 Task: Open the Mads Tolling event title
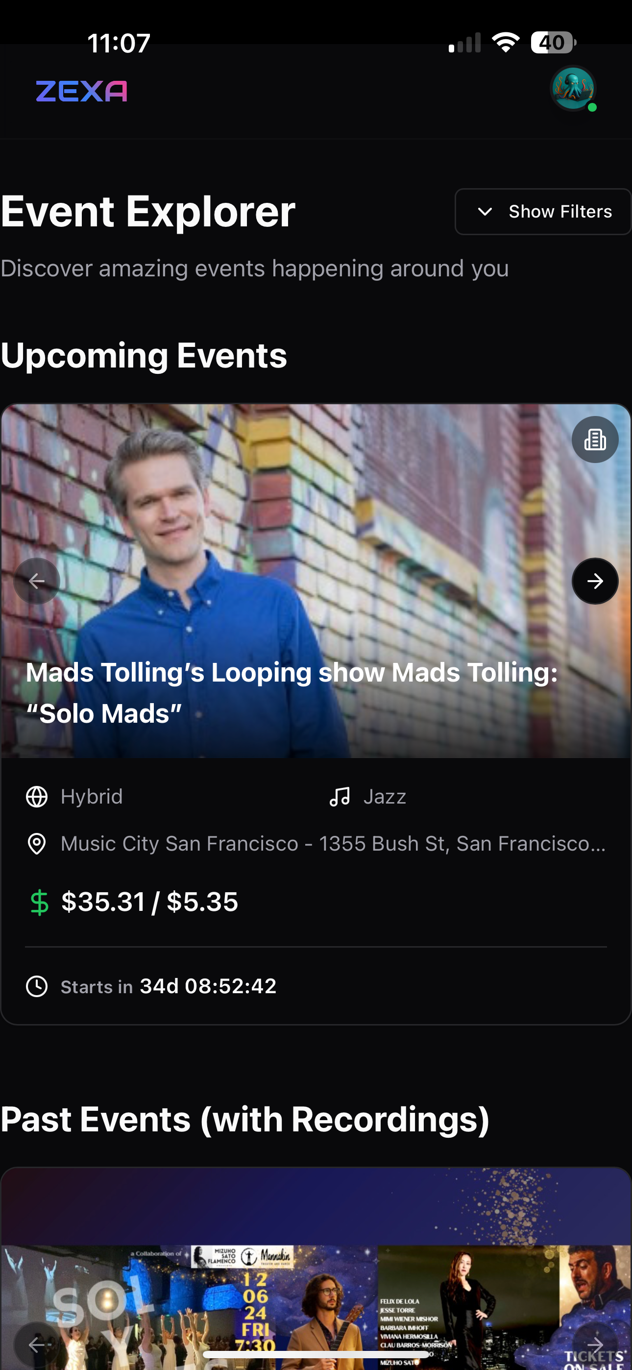[x=292, y=692]
